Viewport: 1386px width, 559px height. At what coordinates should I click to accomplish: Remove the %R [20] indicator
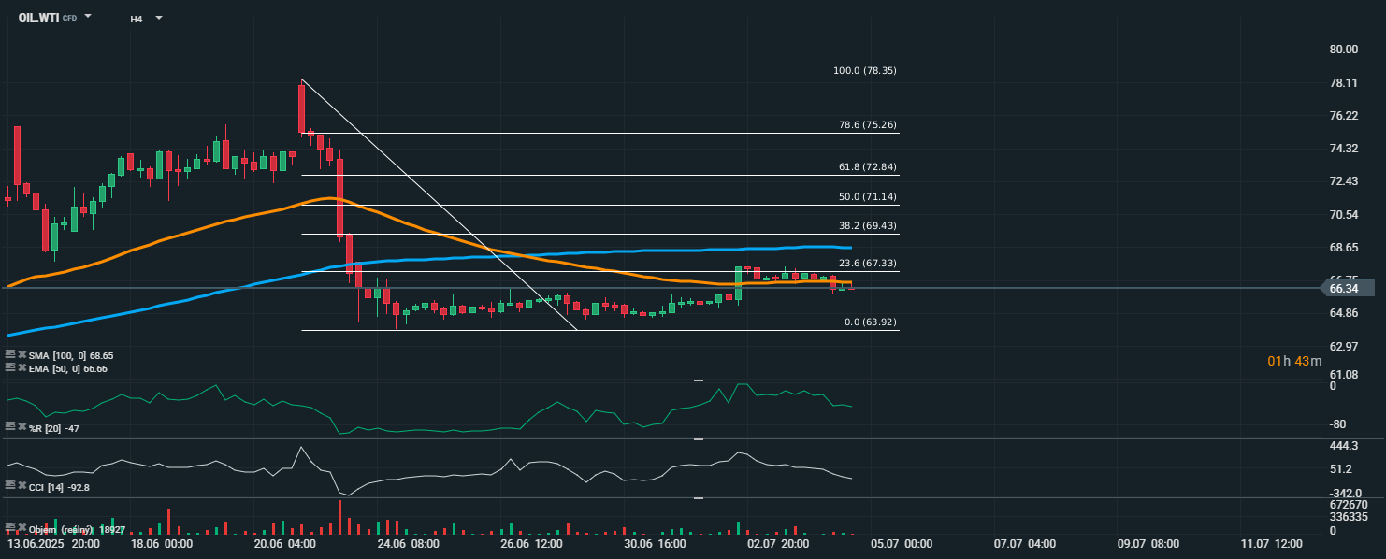[x=22, y=425]
